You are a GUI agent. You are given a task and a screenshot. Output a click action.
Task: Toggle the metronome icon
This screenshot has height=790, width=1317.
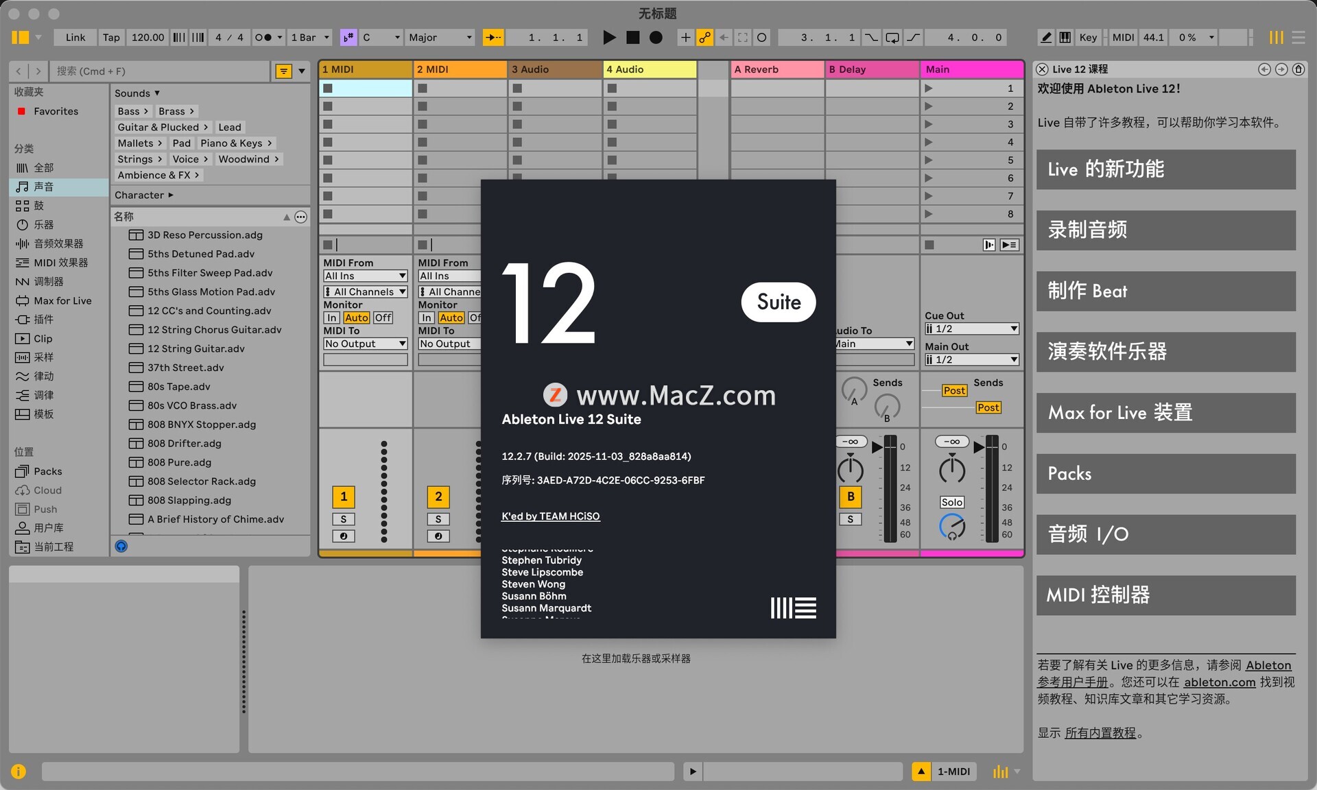pos(263,38)
